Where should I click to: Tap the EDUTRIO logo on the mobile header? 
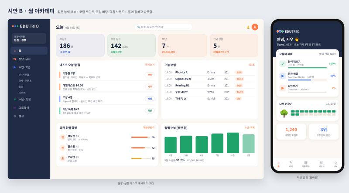(288, 31)
